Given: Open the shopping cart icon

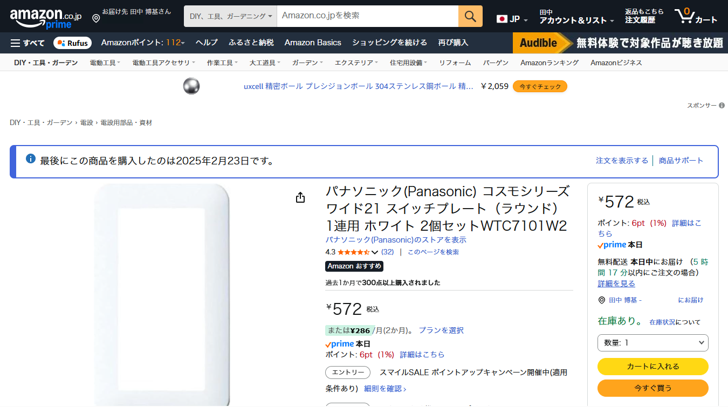Looking at the screenshot, I should (x=696, y=16).
